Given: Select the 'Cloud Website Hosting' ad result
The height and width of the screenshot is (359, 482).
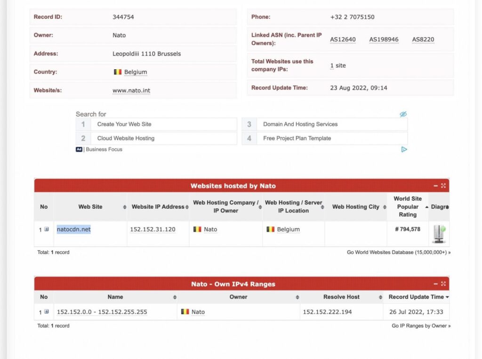Looking at the screenshot, I should tap(156, 139).
